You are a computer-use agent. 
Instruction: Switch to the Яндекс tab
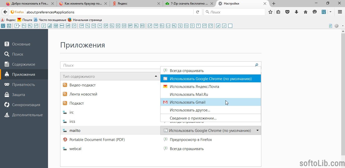tap(136, 4)
